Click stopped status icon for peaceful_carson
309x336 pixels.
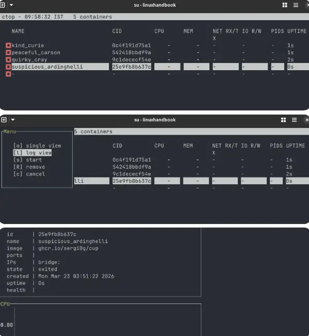[8, 53]
